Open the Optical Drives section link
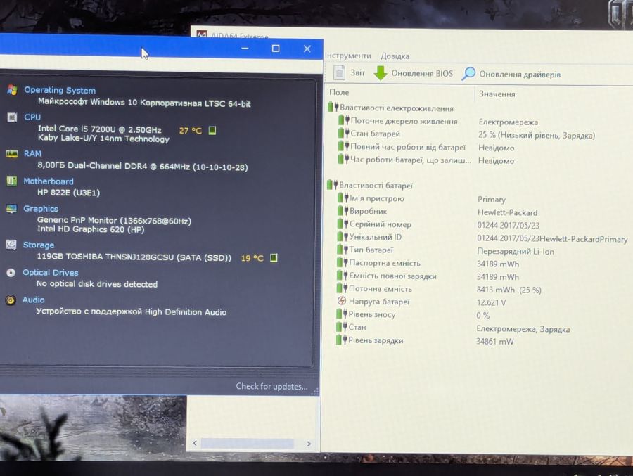The image size is (633, 476). (51, 272)
